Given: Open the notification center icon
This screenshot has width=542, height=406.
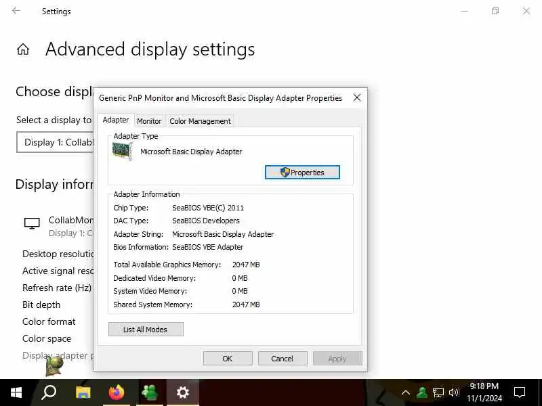Looking at the screenshot, I should coord(519,392).
